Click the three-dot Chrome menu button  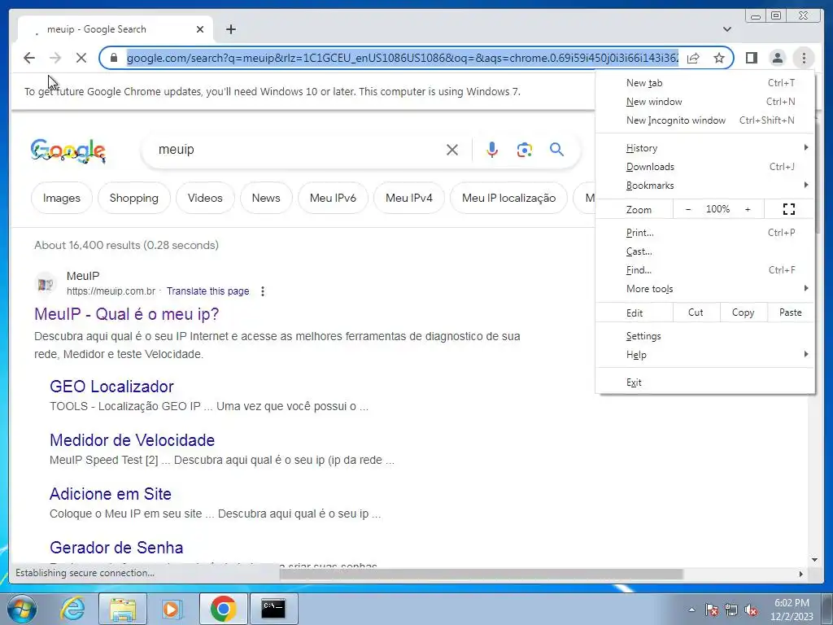pos(804,58)
